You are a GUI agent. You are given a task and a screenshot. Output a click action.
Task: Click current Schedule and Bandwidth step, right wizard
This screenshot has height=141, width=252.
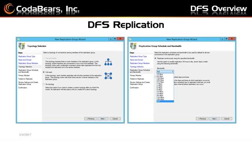140,71
